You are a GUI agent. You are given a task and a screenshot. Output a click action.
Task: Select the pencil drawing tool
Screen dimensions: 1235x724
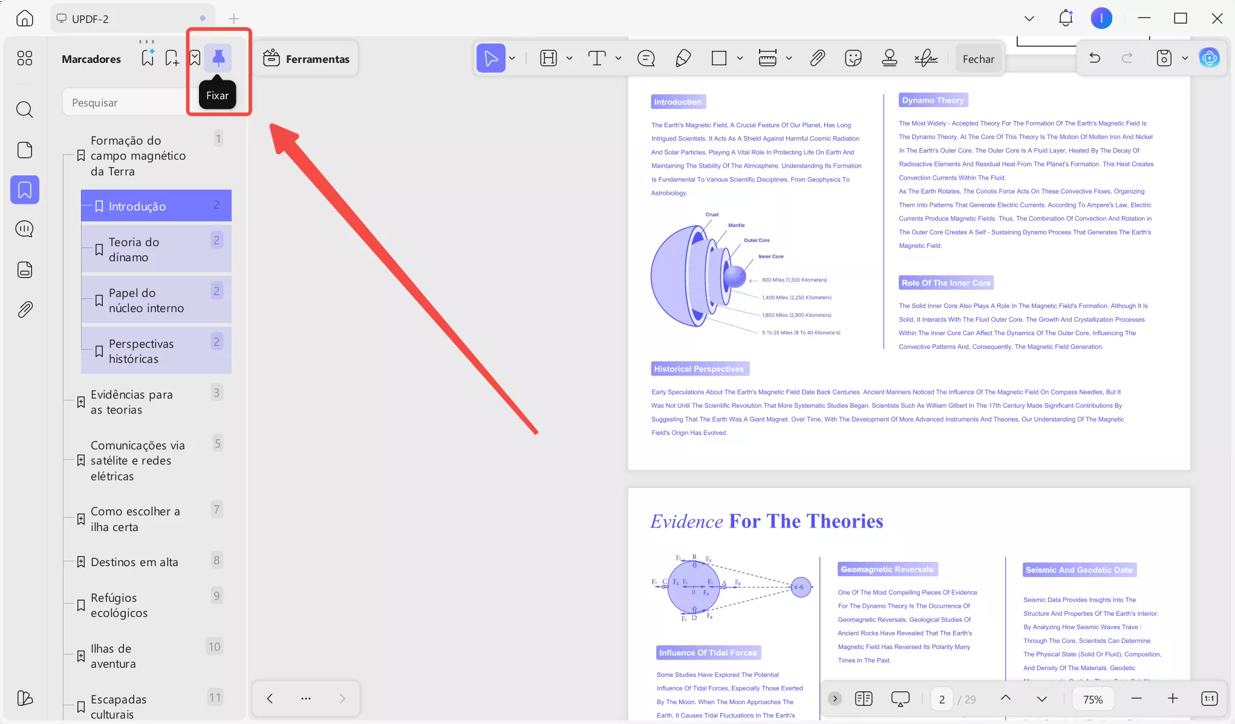[683, 58]
